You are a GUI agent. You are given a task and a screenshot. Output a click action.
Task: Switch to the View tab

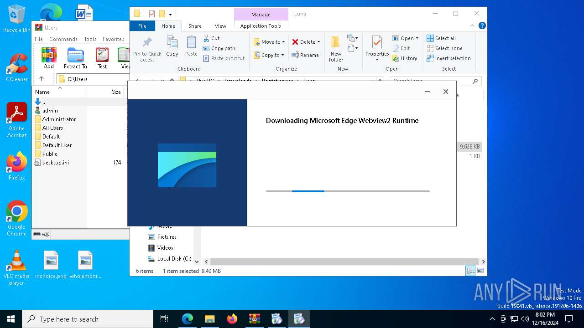(x=220, y=26)
